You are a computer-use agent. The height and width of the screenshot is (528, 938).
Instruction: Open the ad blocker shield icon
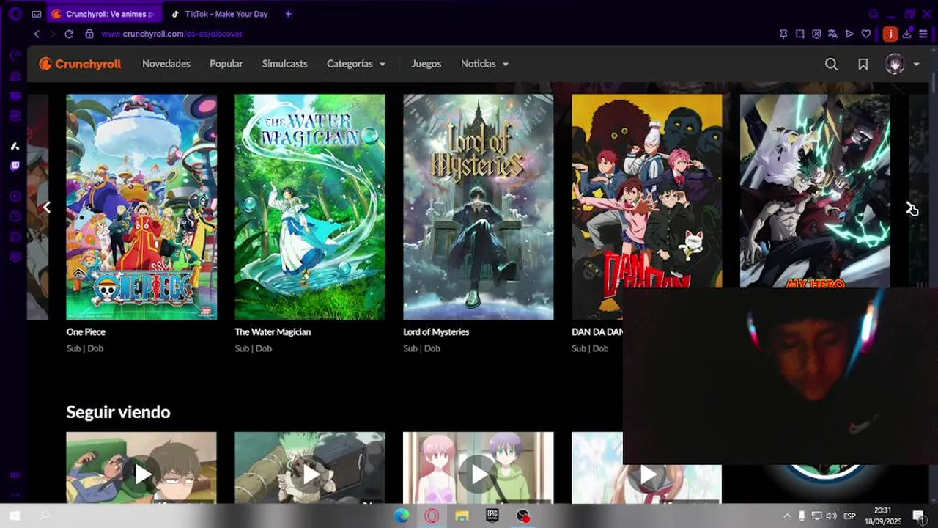pos(816,34)
